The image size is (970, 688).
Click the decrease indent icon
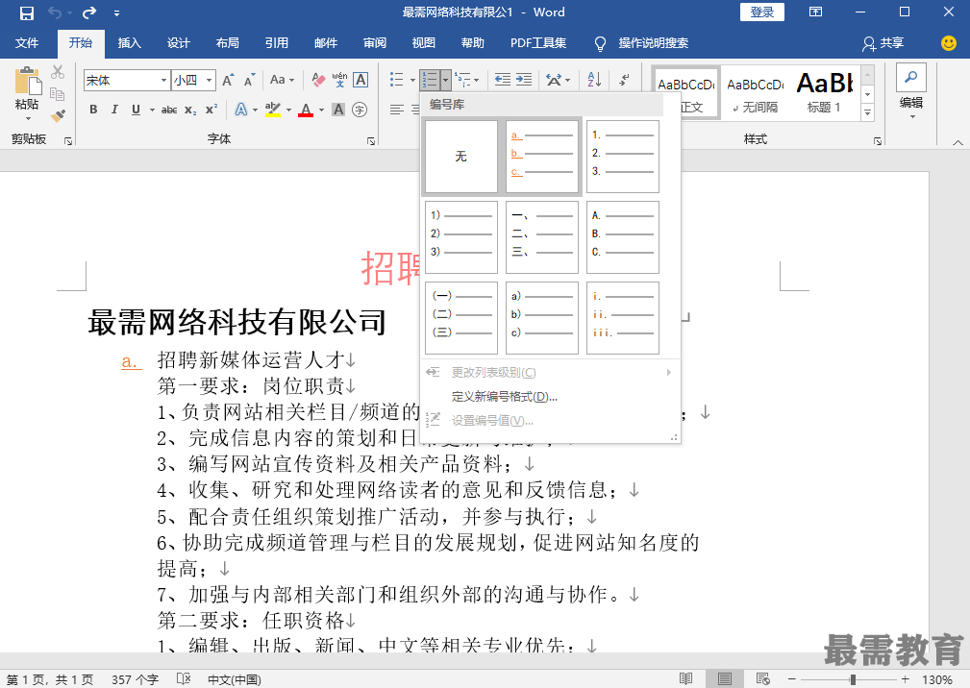pyautogui.click(x=503, y=80)
